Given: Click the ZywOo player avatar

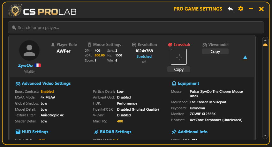Looking at the screenshot, I should click(x=29, y=51).
